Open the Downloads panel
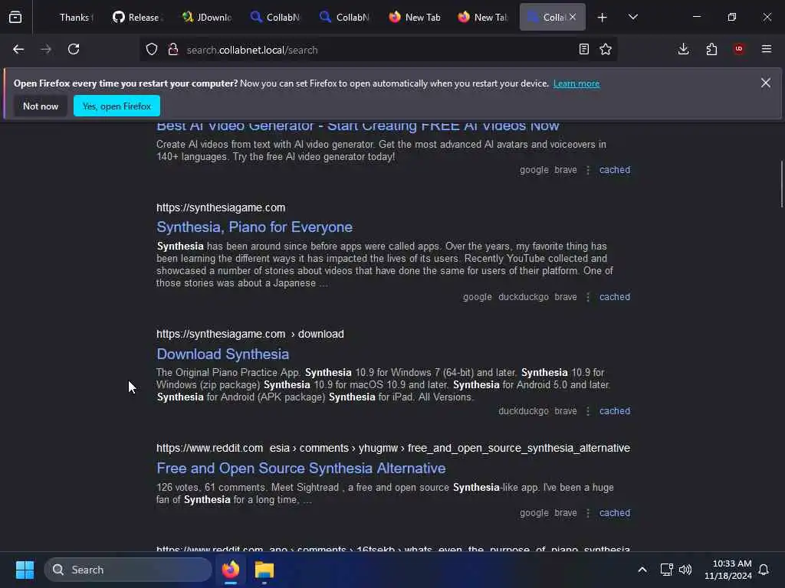This screenshot has width=785, height=588. coord(683,50)
